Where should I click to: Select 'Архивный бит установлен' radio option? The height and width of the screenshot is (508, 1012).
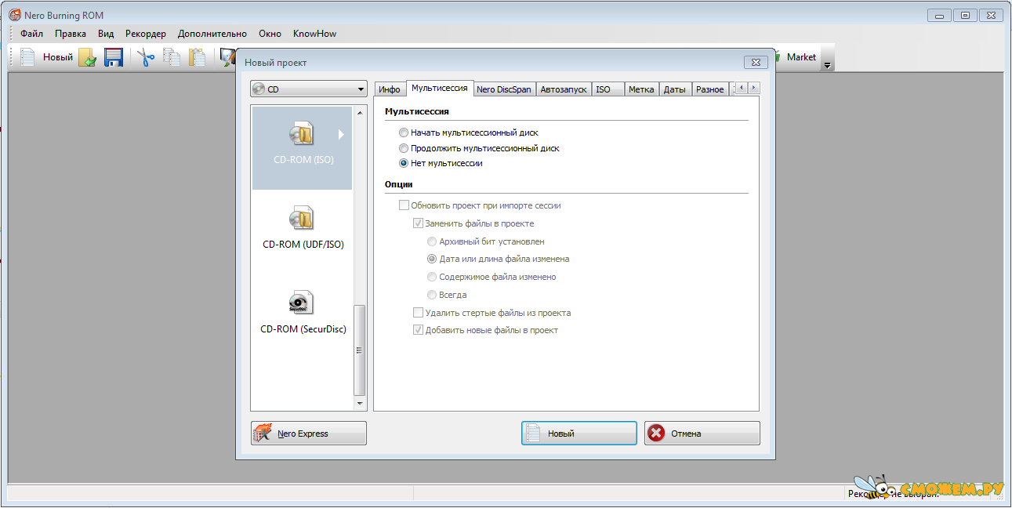[486, 241]
